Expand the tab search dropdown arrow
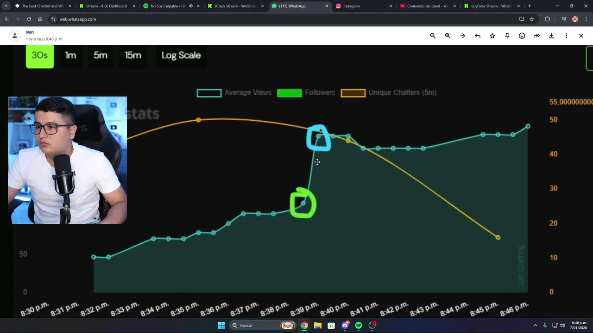593x333 pixels. point(6,6)
